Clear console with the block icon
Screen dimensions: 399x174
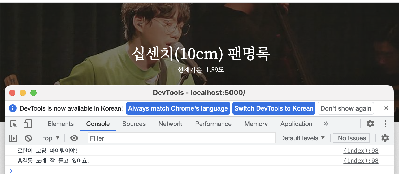click(28, 138)
